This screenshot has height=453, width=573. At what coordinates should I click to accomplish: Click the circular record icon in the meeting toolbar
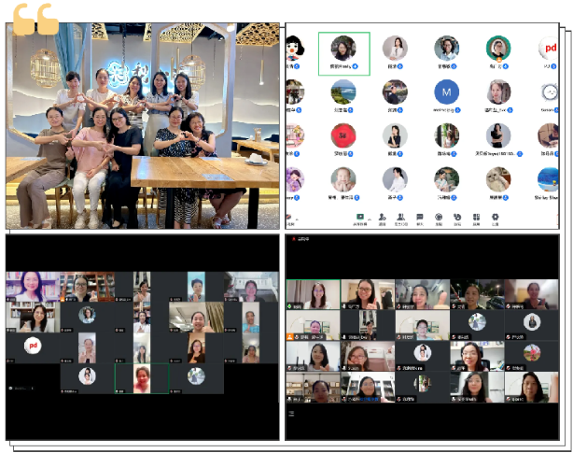tap(439, 217)
